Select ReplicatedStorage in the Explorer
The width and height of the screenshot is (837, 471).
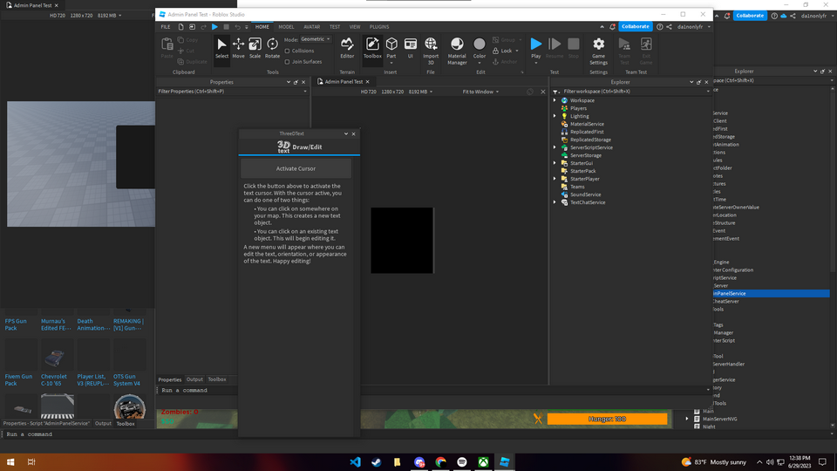click(590, 140)
